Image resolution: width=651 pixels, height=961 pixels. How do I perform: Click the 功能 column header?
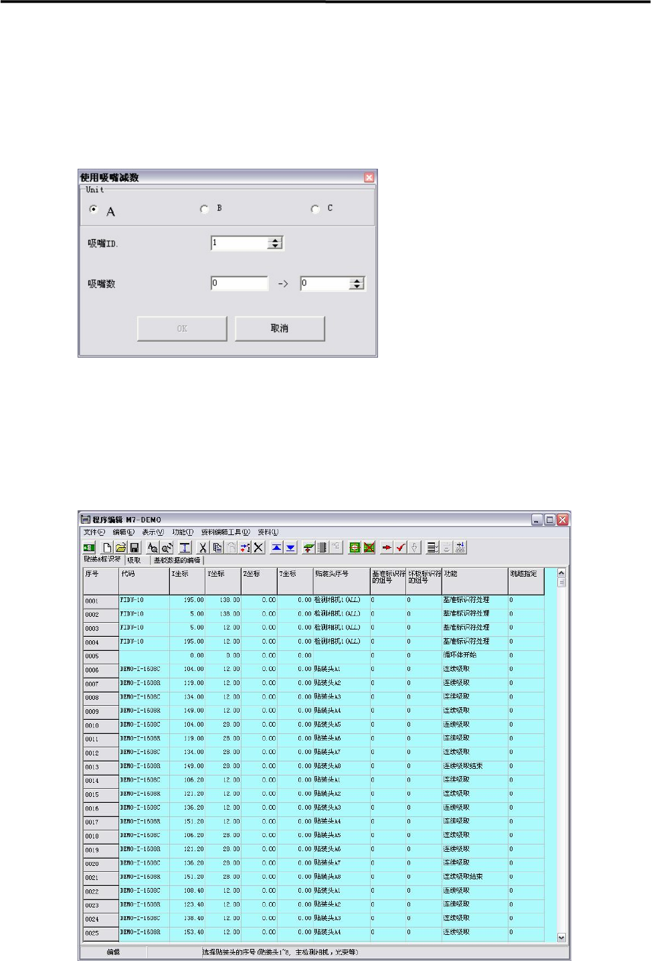474,581
